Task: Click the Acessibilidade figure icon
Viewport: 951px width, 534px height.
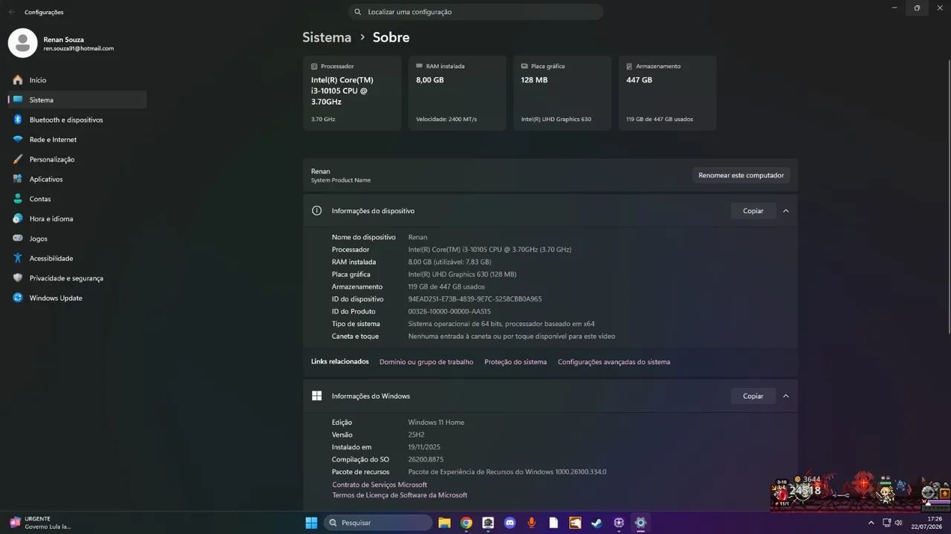Action: [18, 258]
